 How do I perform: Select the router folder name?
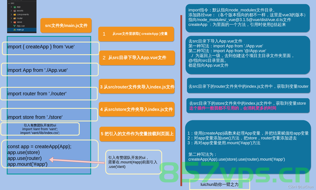[19, 18]
